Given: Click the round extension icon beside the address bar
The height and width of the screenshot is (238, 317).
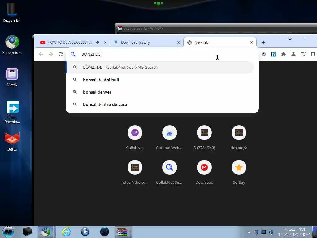Looking at the screenshot, I should (x=264, y=54).
